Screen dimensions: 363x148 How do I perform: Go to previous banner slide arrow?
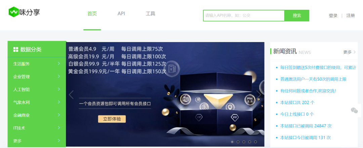71,95
